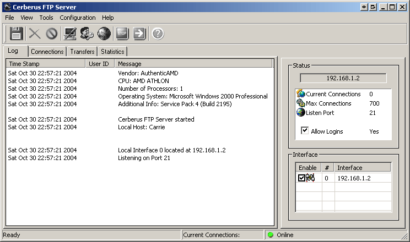Click the Listen Port value 21

tap(373, 113)
